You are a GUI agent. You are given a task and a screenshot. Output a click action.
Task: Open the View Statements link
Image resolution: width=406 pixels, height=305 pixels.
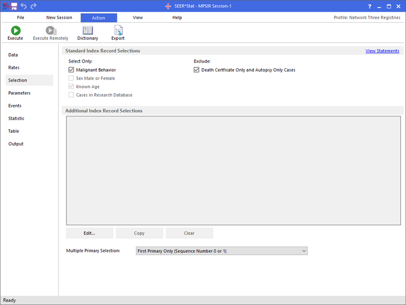click(x=382, y=51)
